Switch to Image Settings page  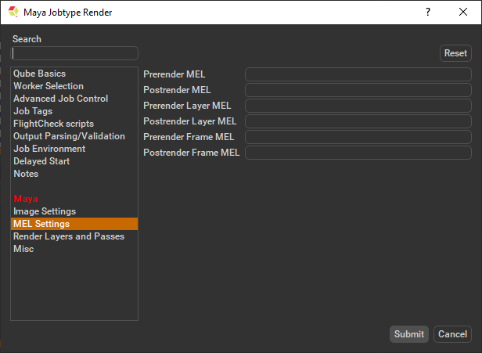pos(45,211)
